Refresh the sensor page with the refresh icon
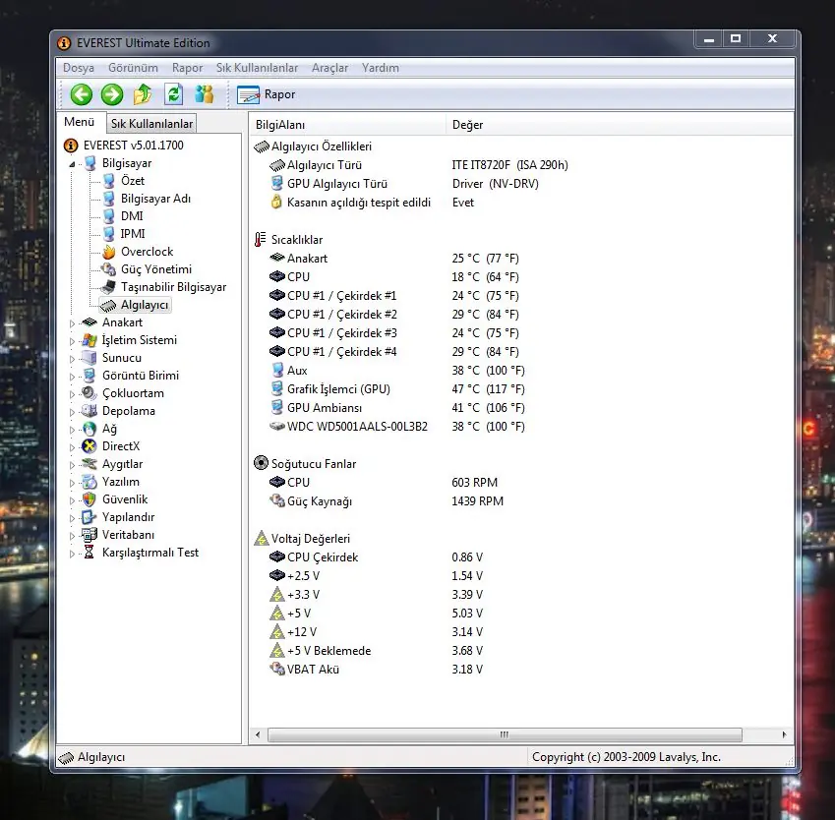Screen dimensions: 835x820 coord(174,94)
